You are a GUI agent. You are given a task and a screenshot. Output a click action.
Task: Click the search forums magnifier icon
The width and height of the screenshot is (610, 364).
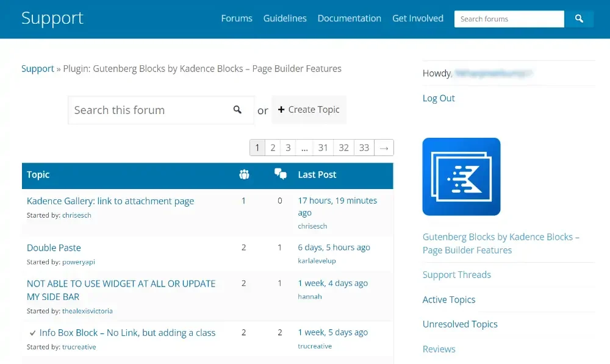[579, 19]
